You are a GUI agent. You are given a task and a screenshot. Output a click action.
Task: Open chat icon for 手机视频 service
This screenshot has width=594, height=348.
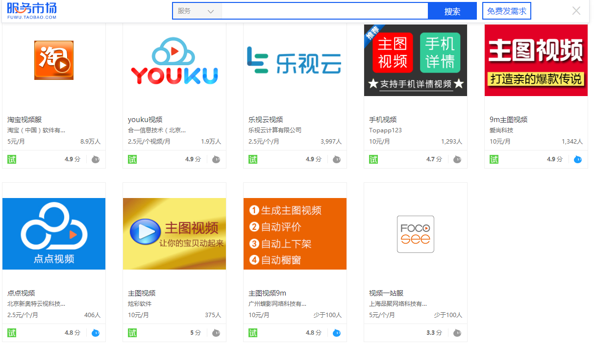(x=457, y=159)
